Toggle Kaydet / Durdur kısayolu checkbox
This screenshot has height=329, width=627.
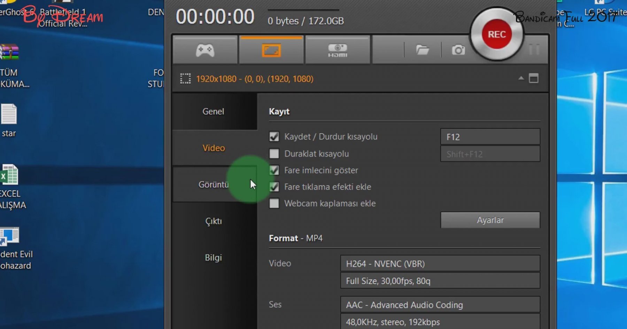pos(274,136)
